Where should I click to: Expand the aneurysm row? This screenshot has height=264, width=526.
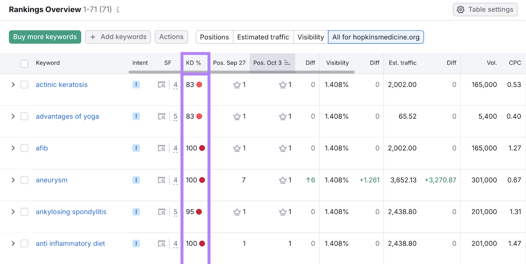tap(13, 180)
